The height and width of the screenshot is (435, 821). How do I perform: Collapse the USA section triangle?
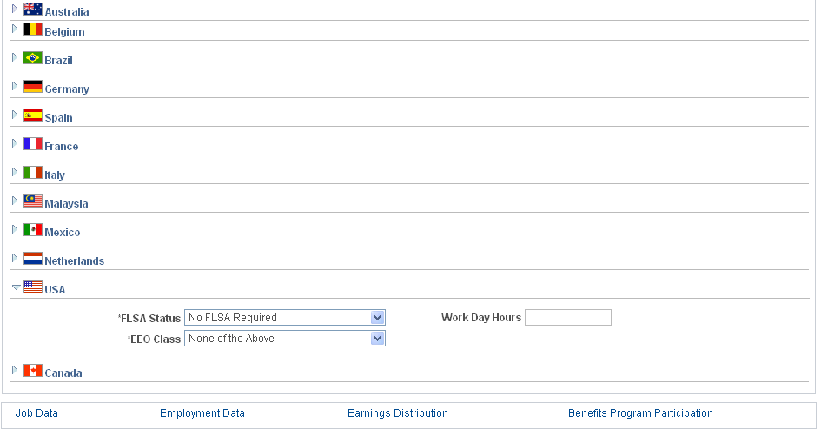(16, 287)
